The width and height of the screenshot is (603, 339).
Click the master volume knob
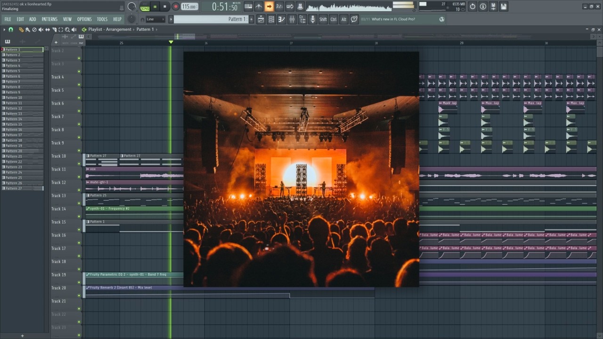pos(132,7)
